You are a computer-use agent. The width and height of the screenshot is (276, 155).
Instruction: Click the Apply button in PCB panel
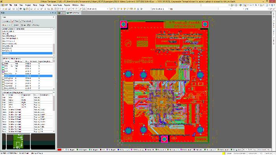(6, 21)
